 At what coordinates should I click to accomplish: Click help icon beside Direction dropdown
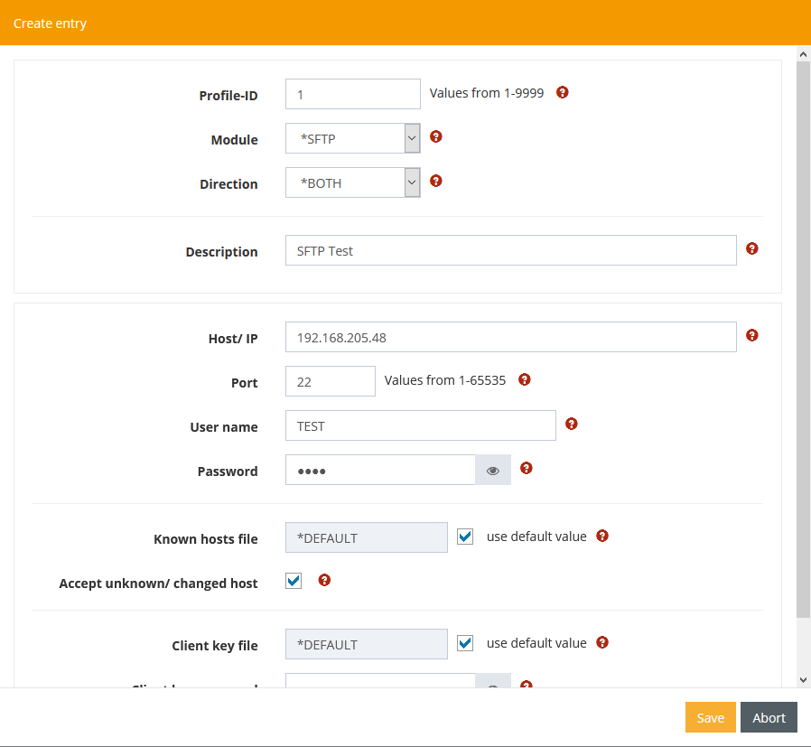(436, 181)
